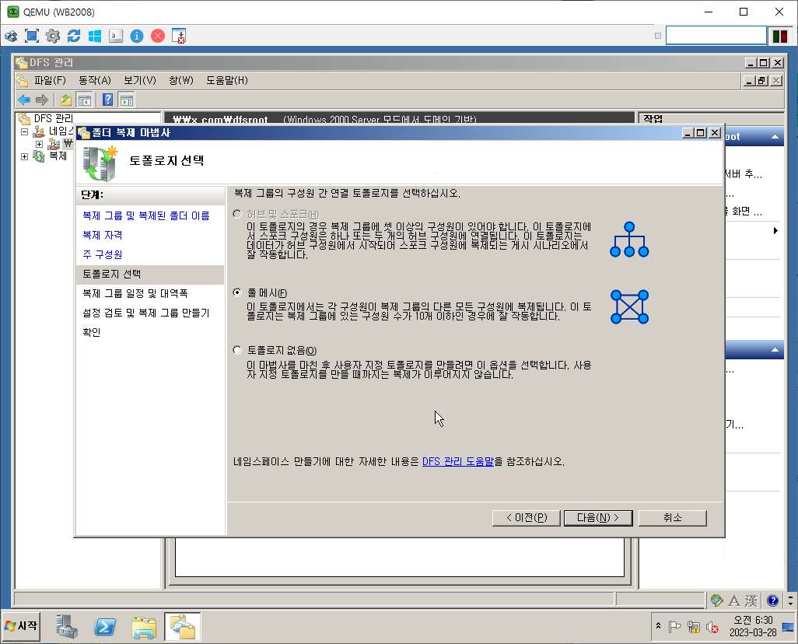Open 창(W) menu

[181, 80]
